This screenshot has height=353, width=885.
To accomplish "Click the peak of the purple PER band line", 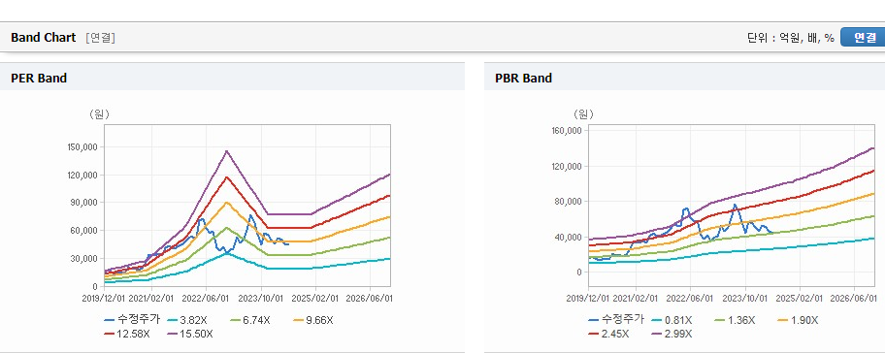I will pyautogui.click(x=226, y=150).
